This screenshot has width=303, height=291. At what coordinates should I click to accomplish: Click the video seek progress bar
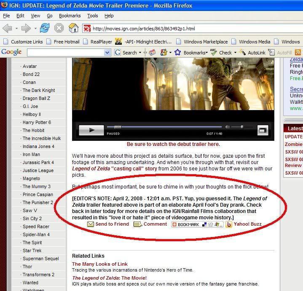(x=164, y=127)
